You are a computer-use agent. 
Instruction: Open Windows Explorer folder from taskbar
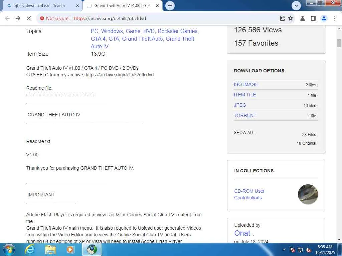pyautogui.click(x=50, y=249)
